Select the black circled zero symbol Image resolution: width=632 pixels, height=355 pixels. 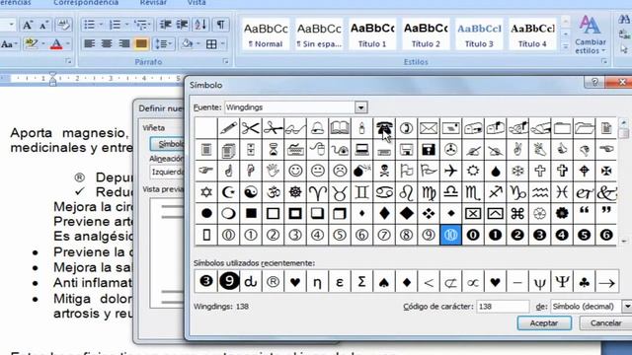473,235
